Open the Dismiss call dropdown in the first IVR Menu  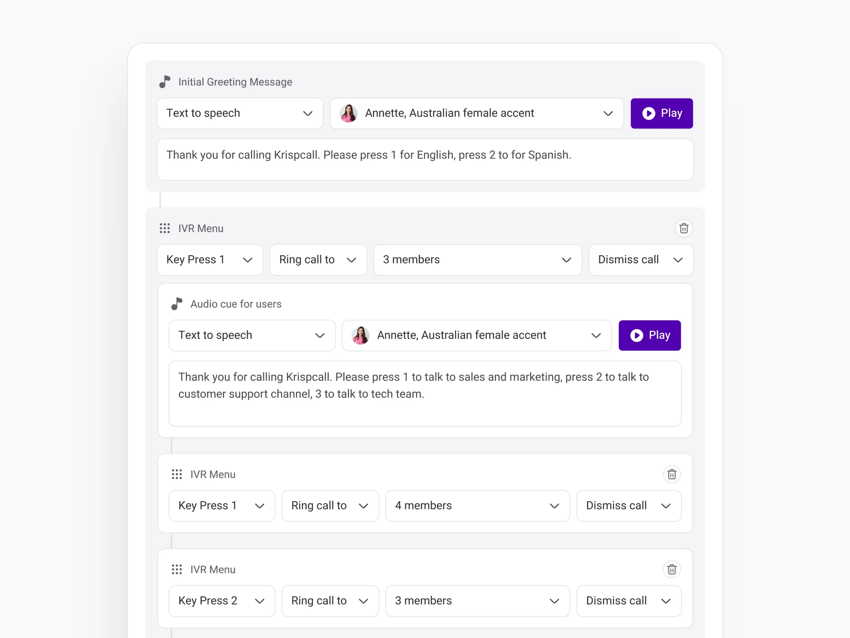(641, 260)
